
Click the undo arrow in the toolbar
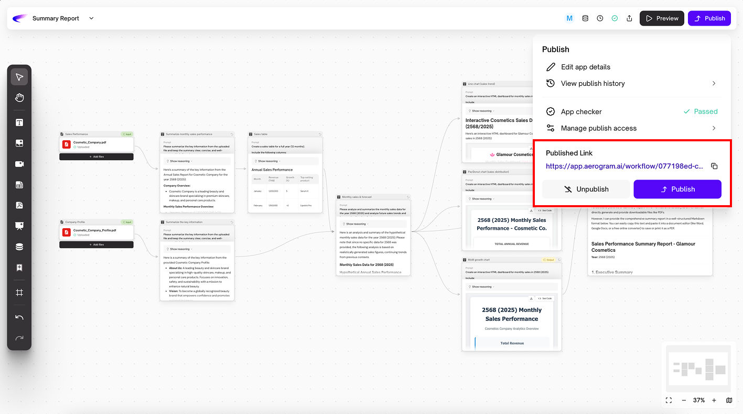click(x=19, y=318)
